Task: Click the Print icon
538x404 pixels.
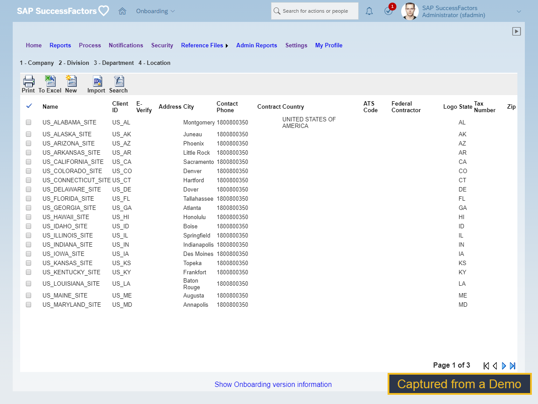Action: coord(29,84)
